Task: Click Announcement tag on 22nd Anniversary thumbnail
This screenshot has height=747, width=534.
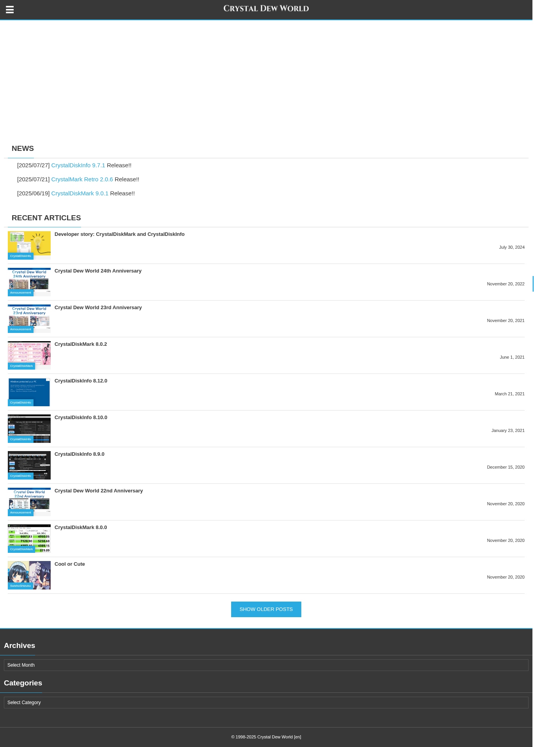Action: 21,513
